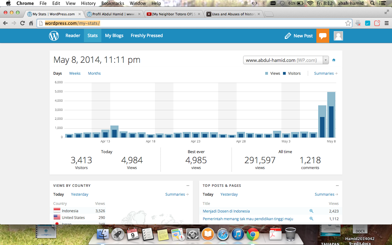This screenshot has width=392, height=245.
Task: Open the orange notifications speech bubble
Action: tap(322, 36)
